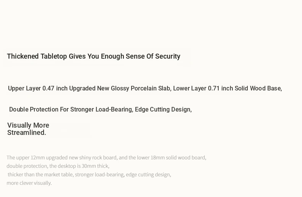Click the 'Visually More' text

(28, 125)
